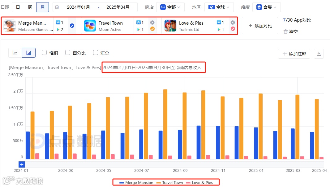330x187 pixels.
Task: Select the 月 monthly granularity tab
Action: tap(42, 7)
